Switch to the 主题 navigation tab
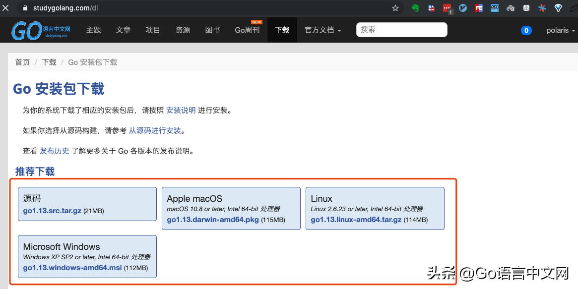The width and height of the screenshot is (578, 289). [x=93, y=30]
